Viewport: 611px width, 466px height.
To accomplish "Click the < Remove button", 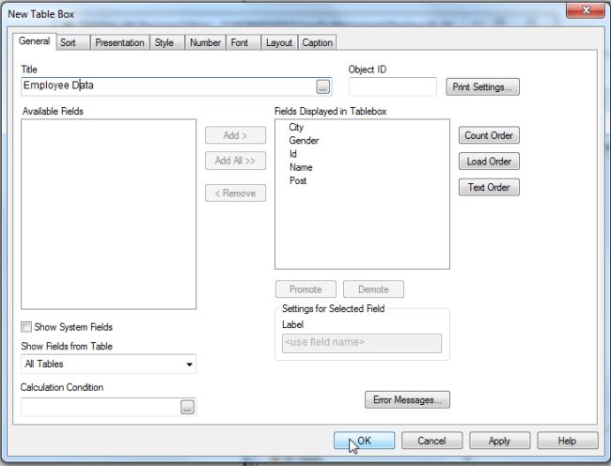I will click(235, 194).
